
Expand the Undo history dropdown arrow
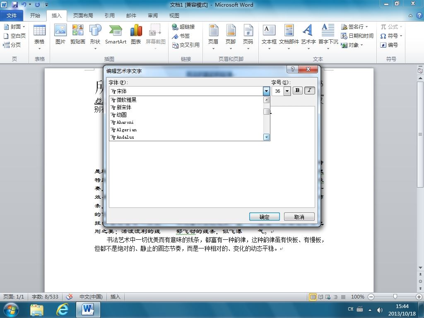(x=30, y=4)
